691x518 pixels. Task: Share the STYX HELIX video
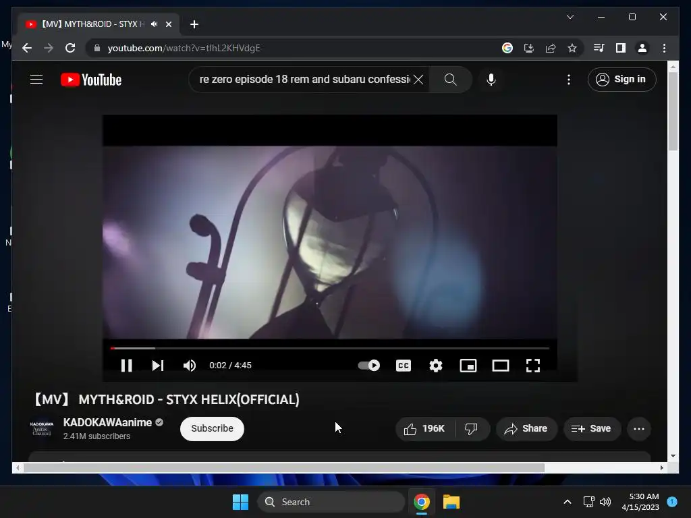click(526, 428)
